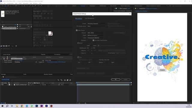Screen dimensions: 192x108
Task: Open File Explorer from taskbar
Action: click(x=17, y=106)
